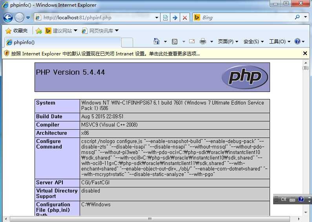Click the Build Date value Aug 5 2015

coord(102,116)
